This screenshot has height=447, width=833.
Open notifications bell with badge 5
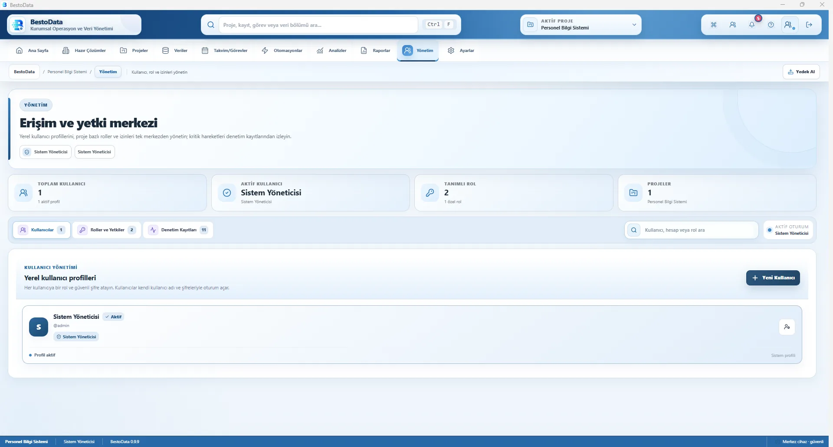pos(752,25)
